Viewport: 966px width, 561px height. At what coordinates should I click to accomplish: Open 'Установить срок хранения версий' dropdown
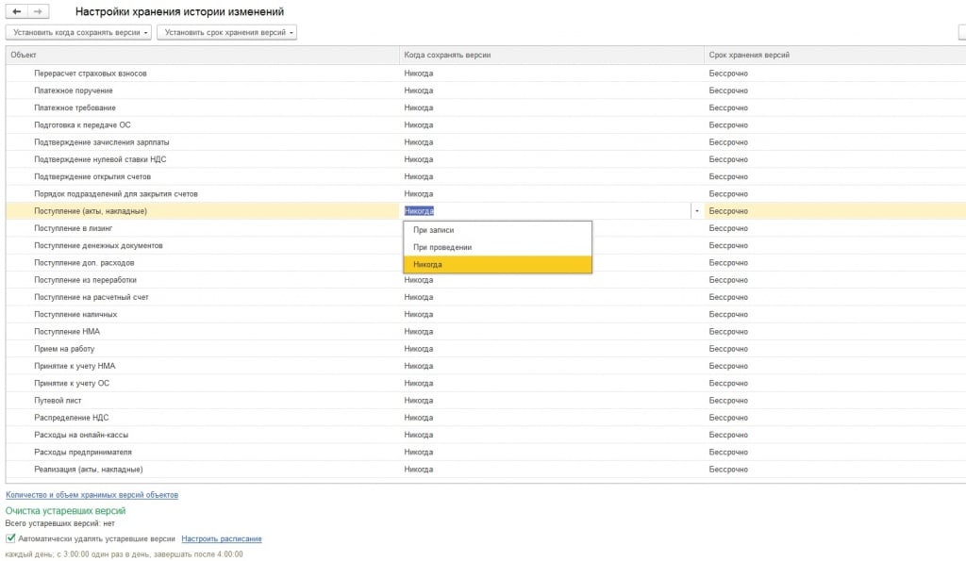pos(226,33)
